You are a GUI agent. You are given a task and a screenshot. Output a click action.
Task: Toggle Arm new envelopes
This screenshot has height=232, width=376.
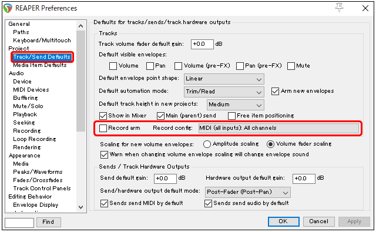click(x=275, y=91)
